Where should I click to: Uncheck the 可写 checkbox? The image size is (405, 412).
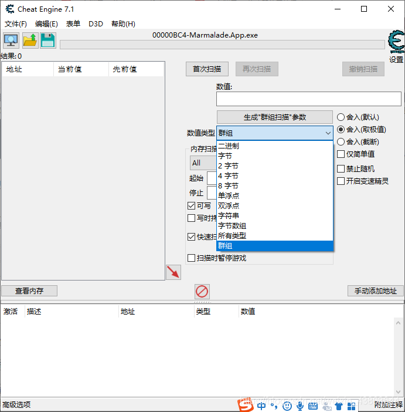pos(191,206)
